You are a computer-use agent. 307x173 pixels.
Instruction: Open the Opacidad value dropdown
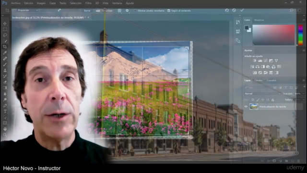[x=304, y=94]
